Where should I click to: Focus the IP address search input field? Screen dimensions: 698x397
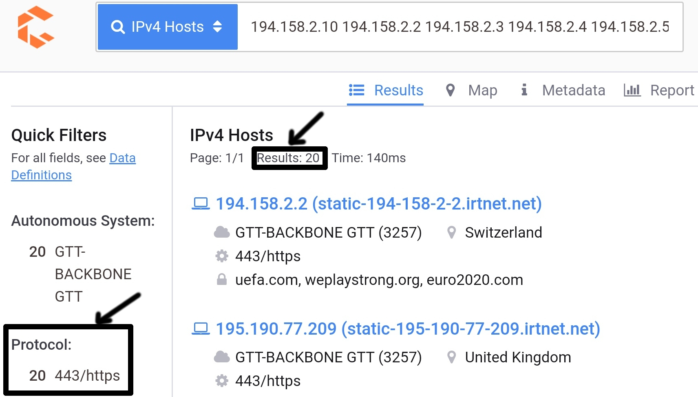[x=459, y=27]
